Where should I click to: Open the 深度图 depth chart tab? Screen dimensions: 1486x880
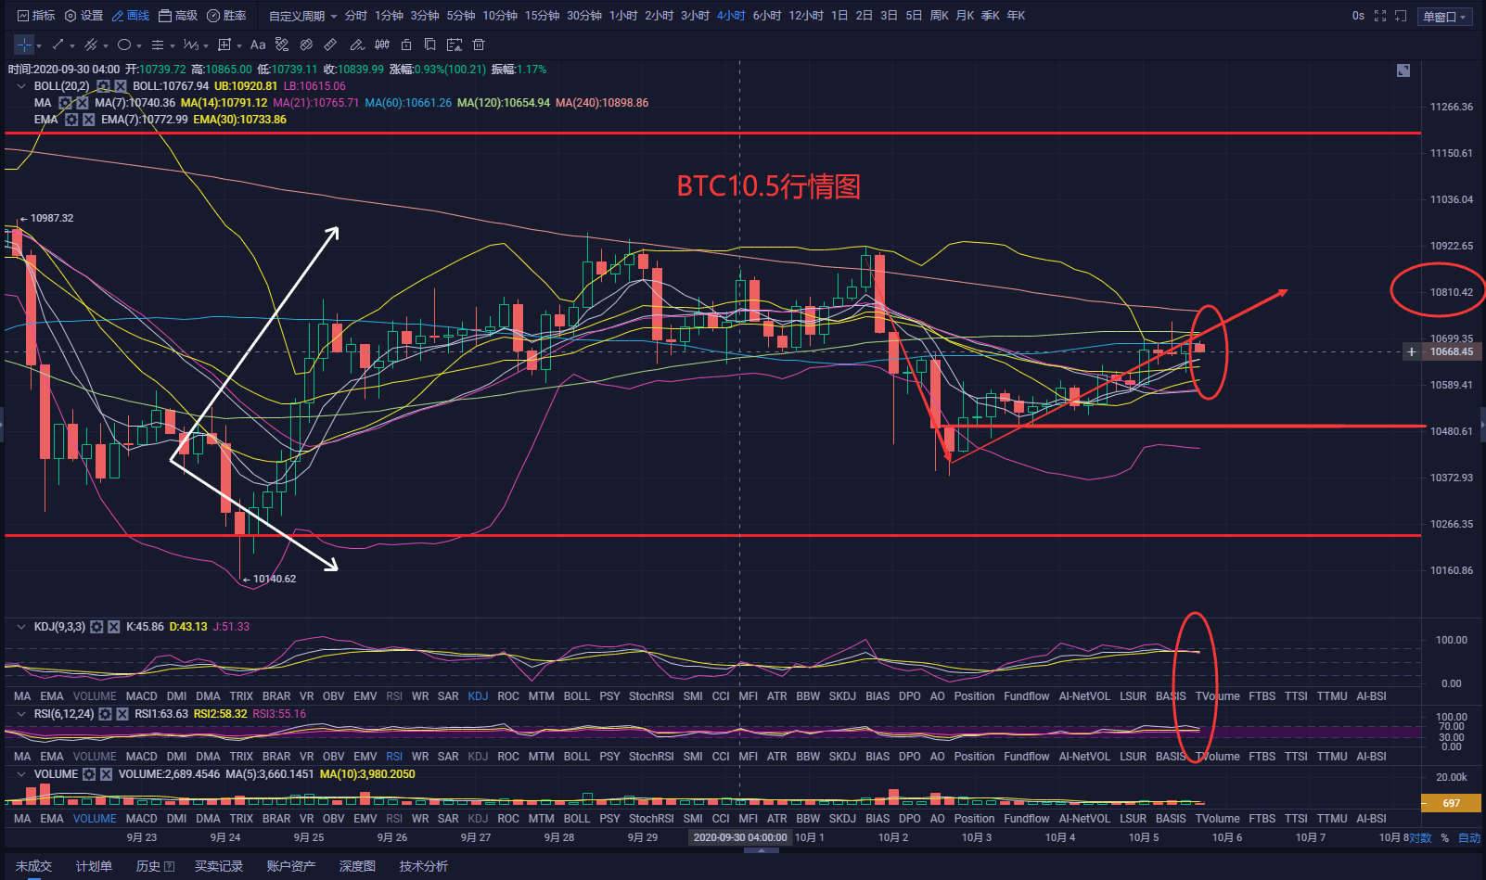(357, 866)
